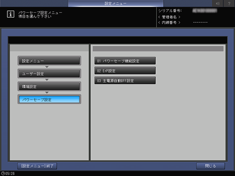Click the speaker sound icon

pyautogui.click(x=218, y=3)
